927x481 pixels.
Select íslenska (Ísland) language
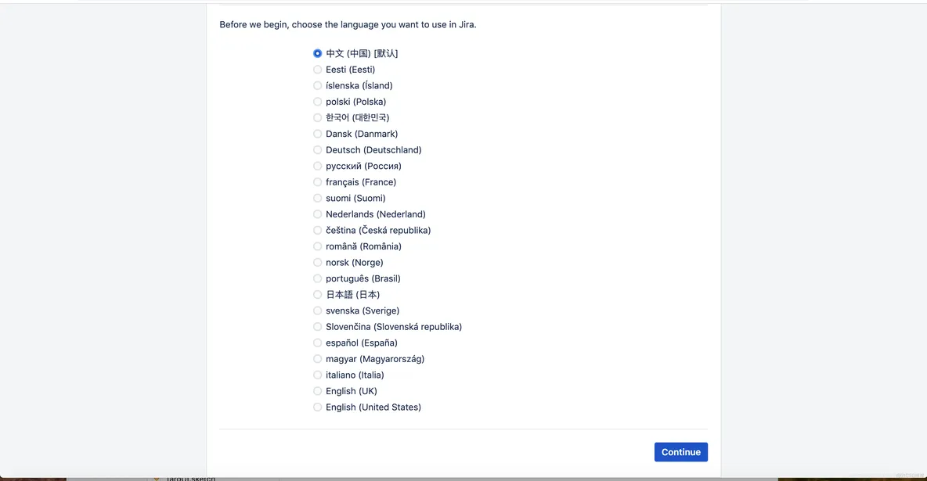click(x=317, y=85)
